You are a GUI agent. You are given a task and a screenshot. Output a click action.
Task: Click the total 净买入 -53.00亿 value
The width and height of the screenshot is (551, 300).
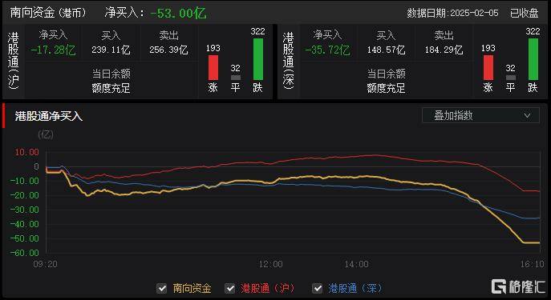179,14
